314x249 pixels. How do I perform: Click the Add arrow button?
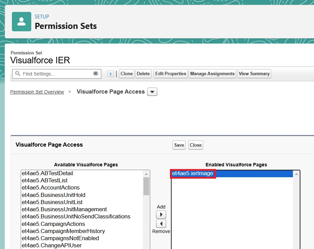pos(161,215)
